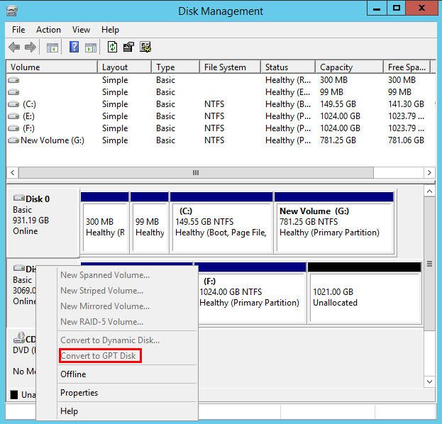Choose New Mirrored Volume entry
The image size is (442, 424).
(105, 306)
